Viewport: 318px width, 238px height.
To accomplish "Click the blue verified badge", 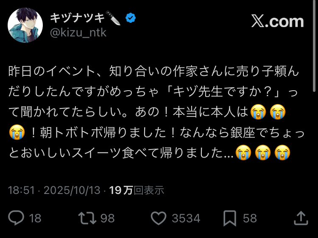I will pyautogui.click(x=131, y=19).
